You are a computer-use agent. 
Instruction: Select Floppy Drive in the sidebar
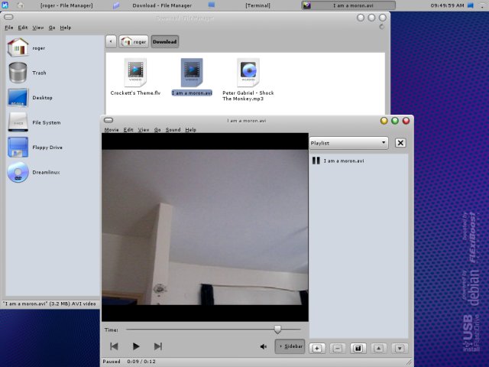pos(35,148)
